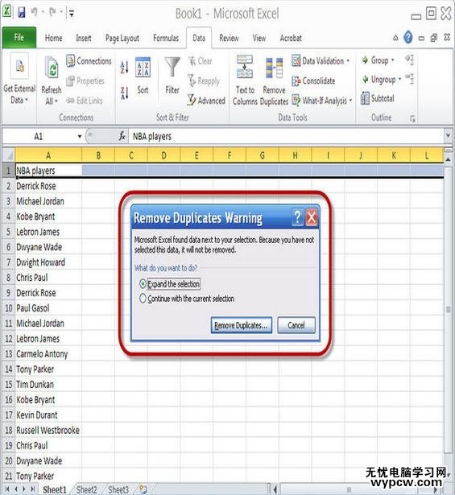Open the File tab

pos(19,38)
